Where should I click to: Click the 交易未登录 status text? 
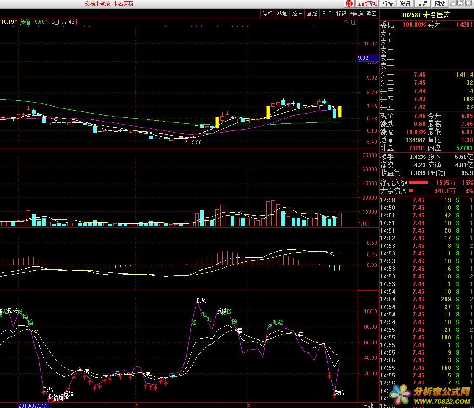97,4
